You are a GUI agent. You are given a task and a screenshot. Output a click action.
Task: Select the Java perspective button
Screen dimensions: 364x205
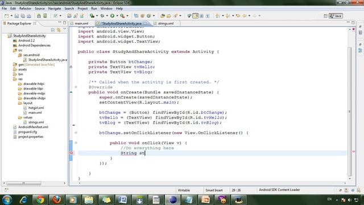(336, 16)
